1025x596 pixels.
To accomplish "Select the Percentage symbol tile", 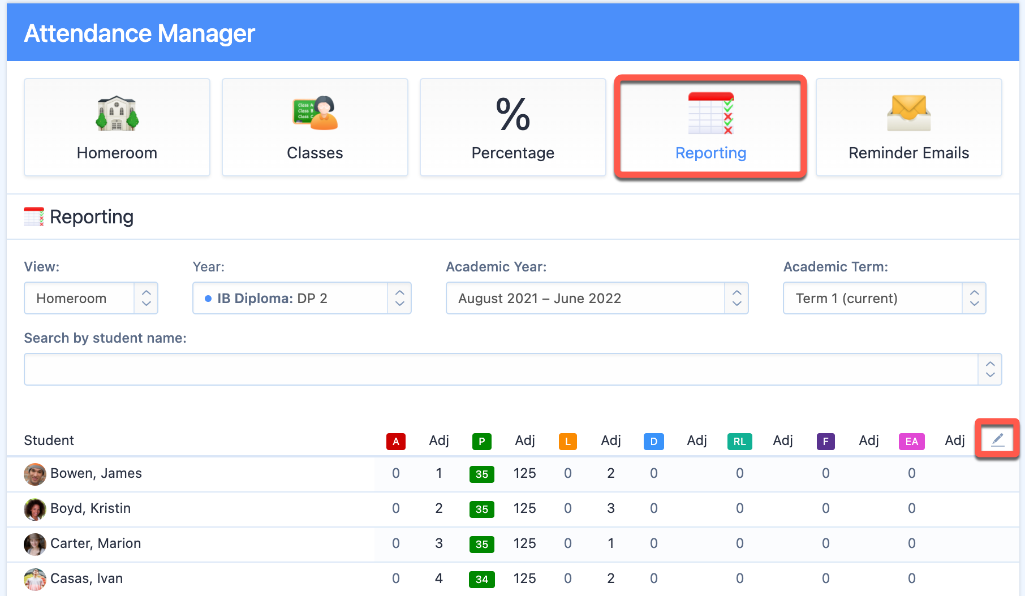I will [x=512, y=114].
